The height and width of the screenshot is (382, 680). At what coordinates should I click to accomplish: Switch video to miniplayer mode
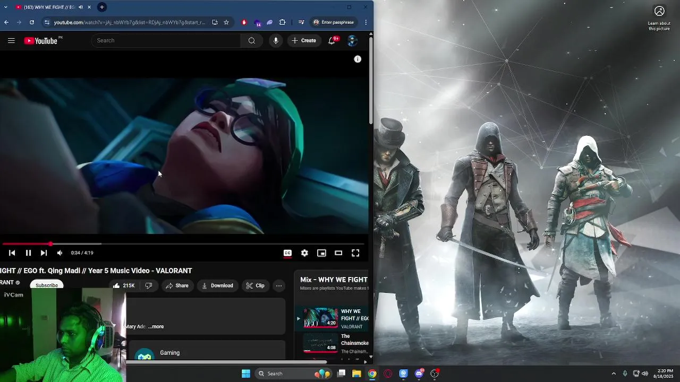[321, 253]
